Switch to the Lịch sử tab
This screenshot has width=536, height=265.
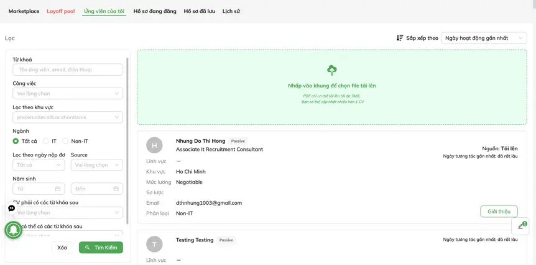[x=231, y=11]
